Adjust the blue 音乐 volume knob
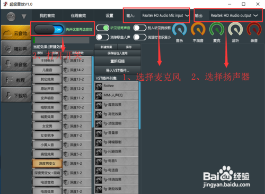The width and height of the screenshot is (265, 194). pyautogui.click(x=179, y=30)
